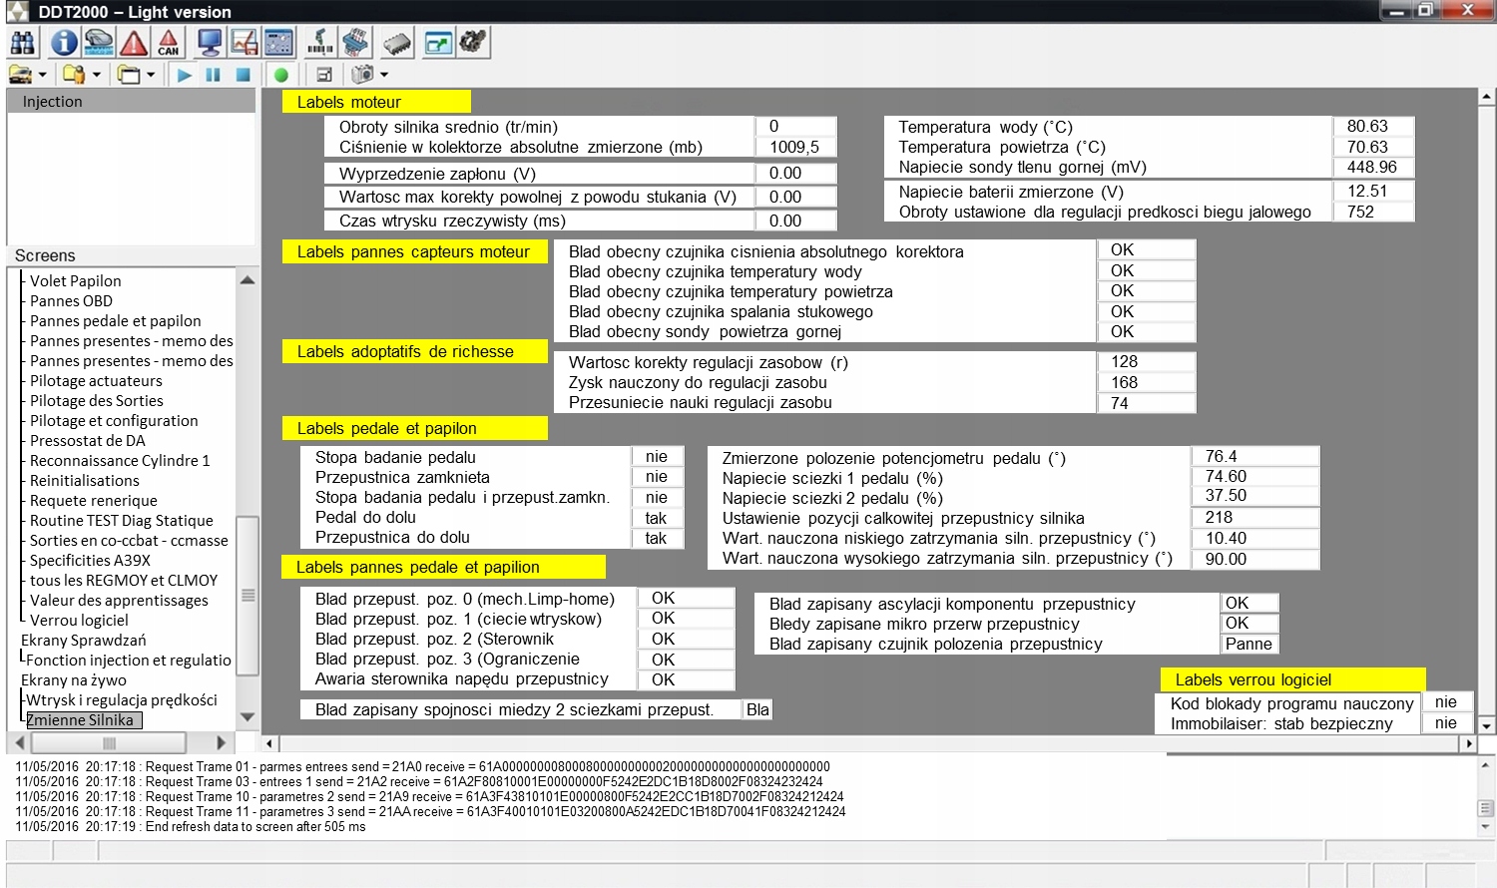
Task: Click the binoculars search icon
Action: point(22,43)
